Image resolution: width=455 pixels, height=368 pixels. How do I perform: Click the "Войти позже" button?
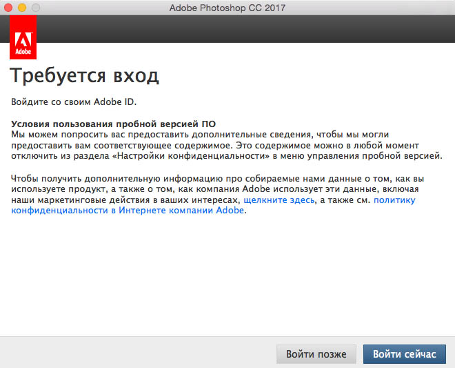316,354
